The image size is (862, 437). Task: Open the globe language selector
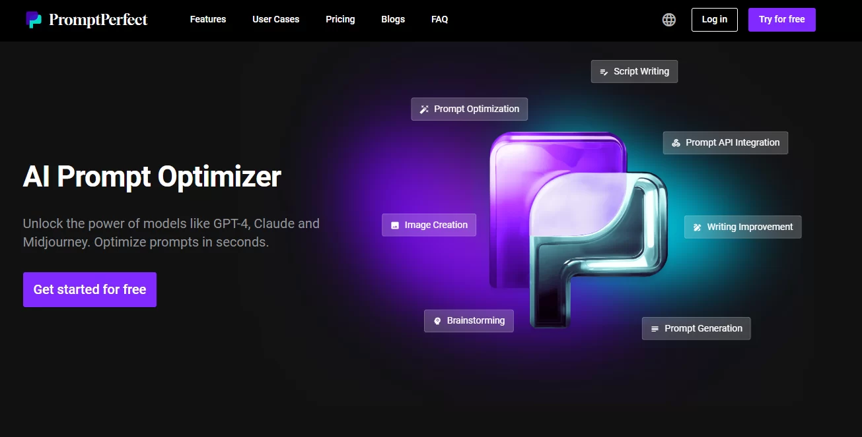(668, 20)
